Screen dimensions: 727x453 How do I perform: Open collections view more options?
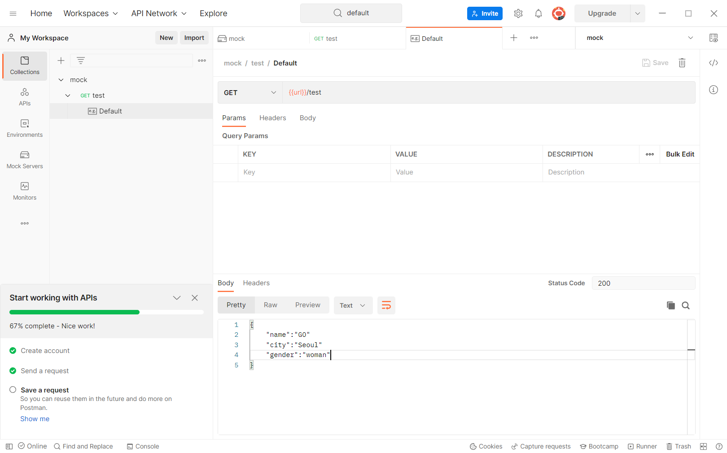pyautogui.click(x=202, y=61)
